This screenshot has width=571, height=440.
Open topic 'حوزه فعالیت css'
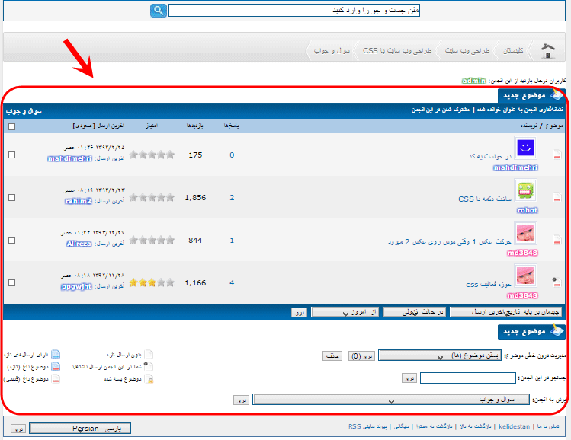click(489, 284)
